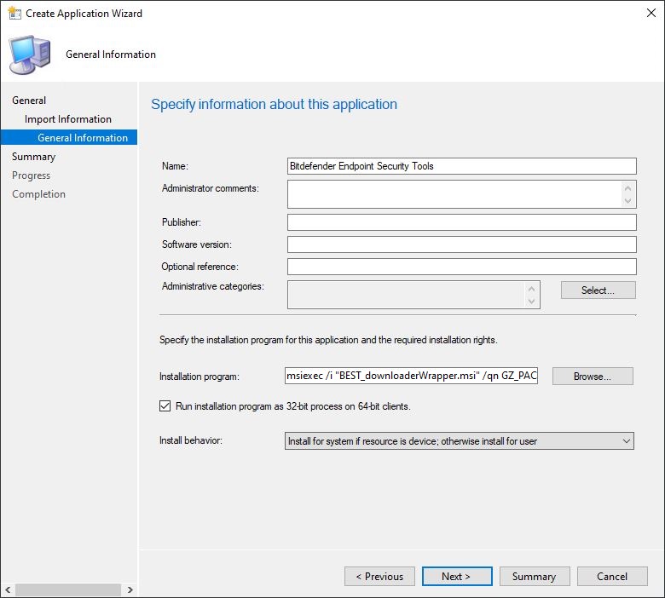
Task: Go to Import Information step
Action: (x=68, y=119)
